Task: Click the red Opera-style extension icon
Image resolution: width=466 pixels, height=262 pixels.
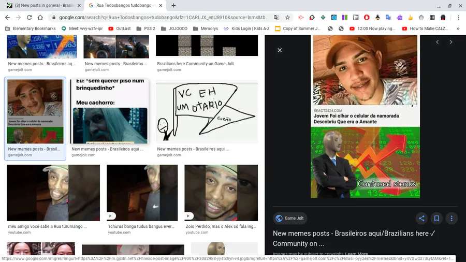Action: pyautogui.click(x=367, y=18)
